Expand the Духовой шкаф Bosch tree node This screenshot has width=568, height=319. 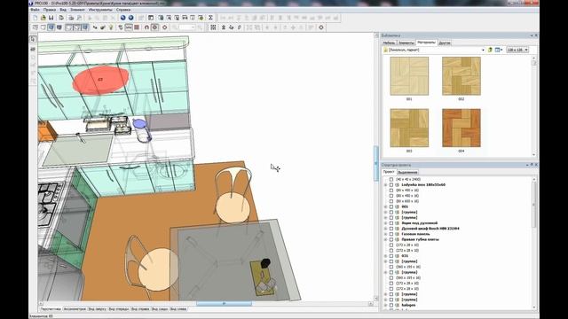tap(386, 229)
